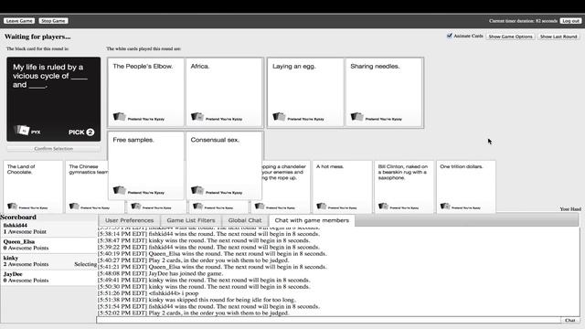Image resolution: width=585 pixels, height=329 pixels.
Task: Log out of the game
Action: 570,21
